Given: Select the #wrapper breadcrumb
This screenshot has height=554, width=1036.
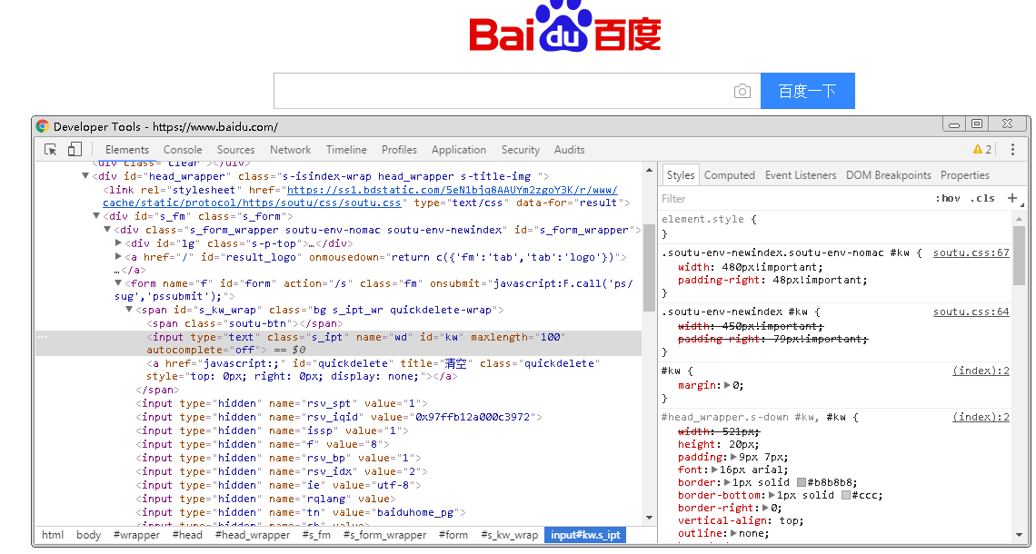Looking at the screenshot, I should (x=136, y=535).
